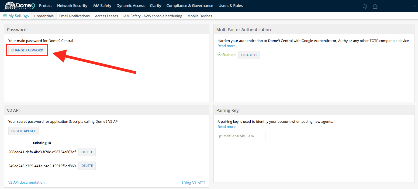Click the CREATE API KEY button
Viewport: 418px width, 189px height.
[23, 131]
